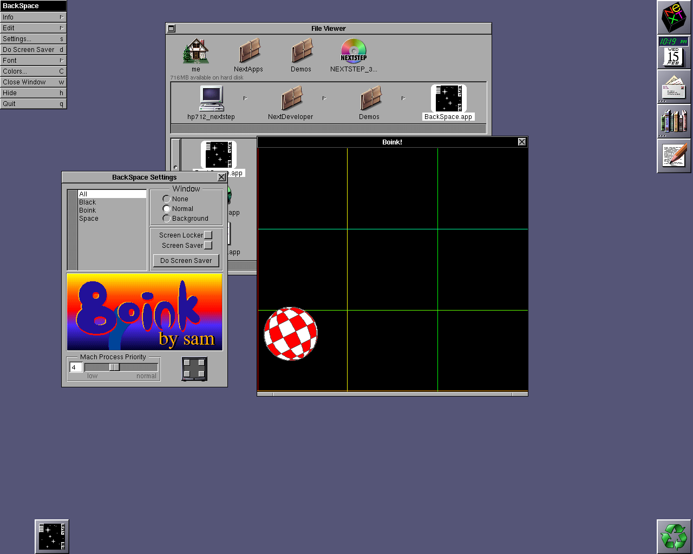Click the Mach Process Priority slider knob
Screen dimensions: 693x554
click(x=114, y=367)
